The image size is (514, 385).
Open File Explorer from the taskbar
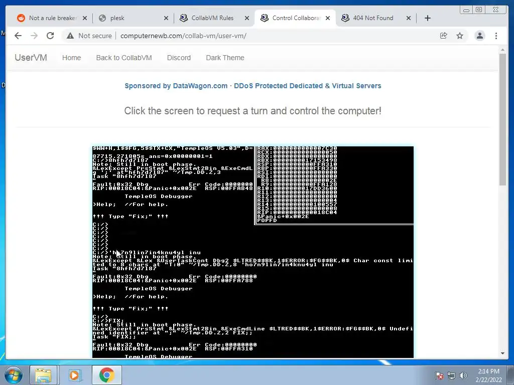[43, 375]
